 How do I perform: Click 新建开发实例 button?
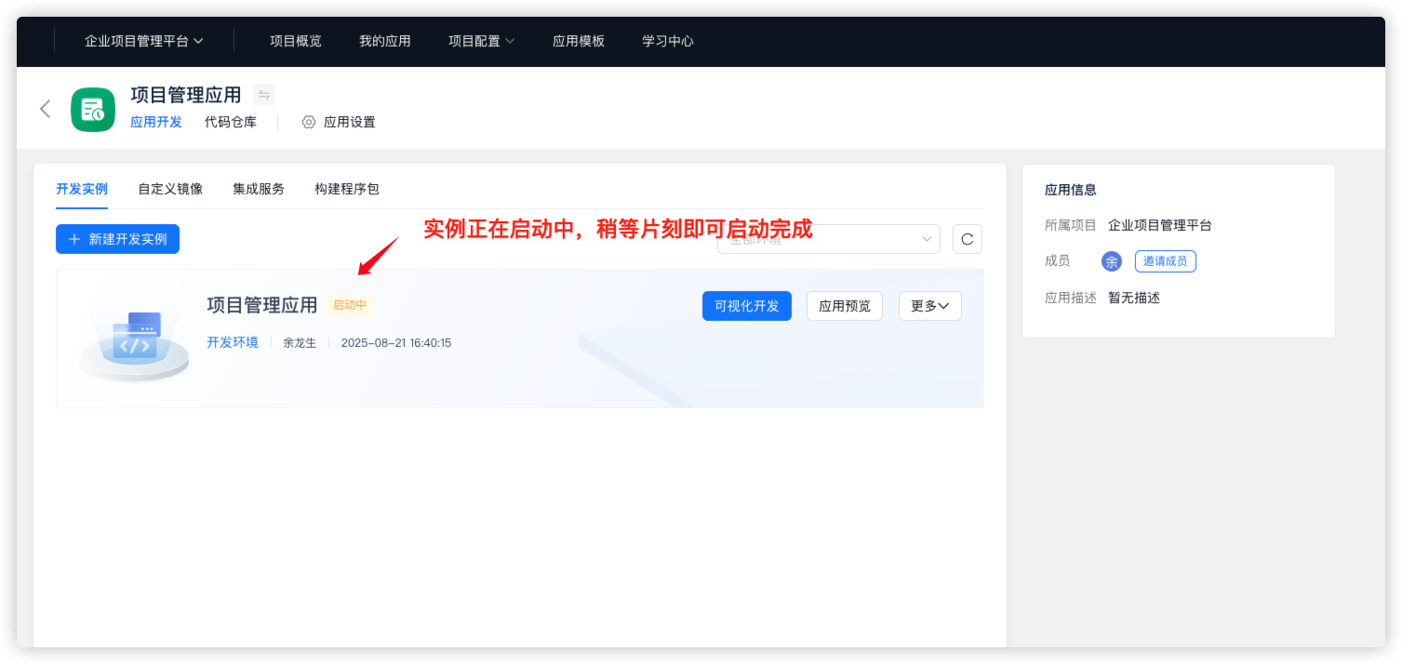117,239
